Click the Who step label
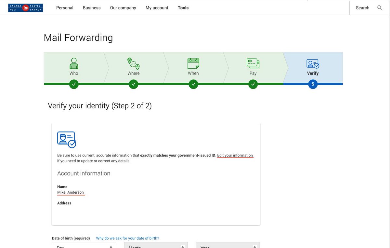Screen dimensions: 390x248 click(74, 73)
